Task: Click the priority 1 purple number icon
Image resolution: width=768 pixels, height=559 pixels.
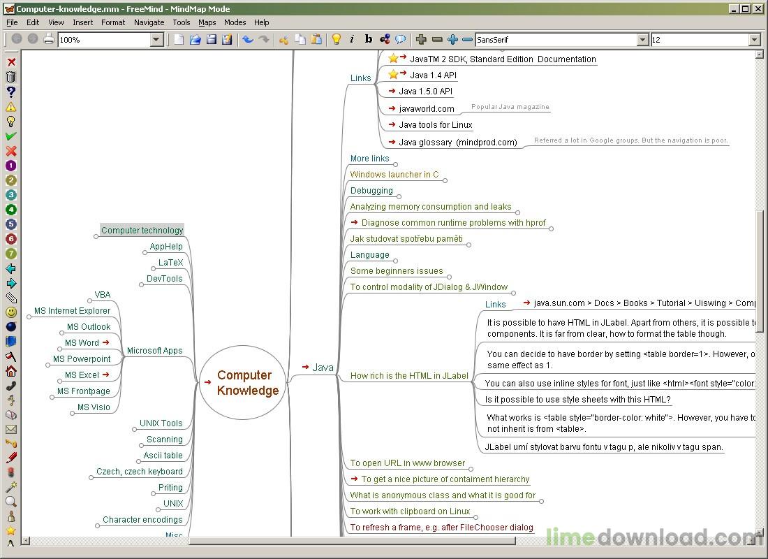Action: tap(10, 165)
